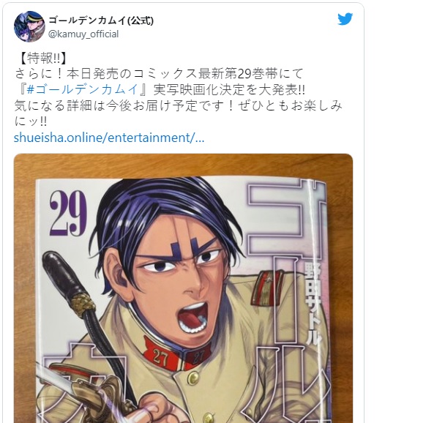The image size is (426, 423).
Task: Open the #ゴールデンカムイ hashtag
Action: coord(83,89)
